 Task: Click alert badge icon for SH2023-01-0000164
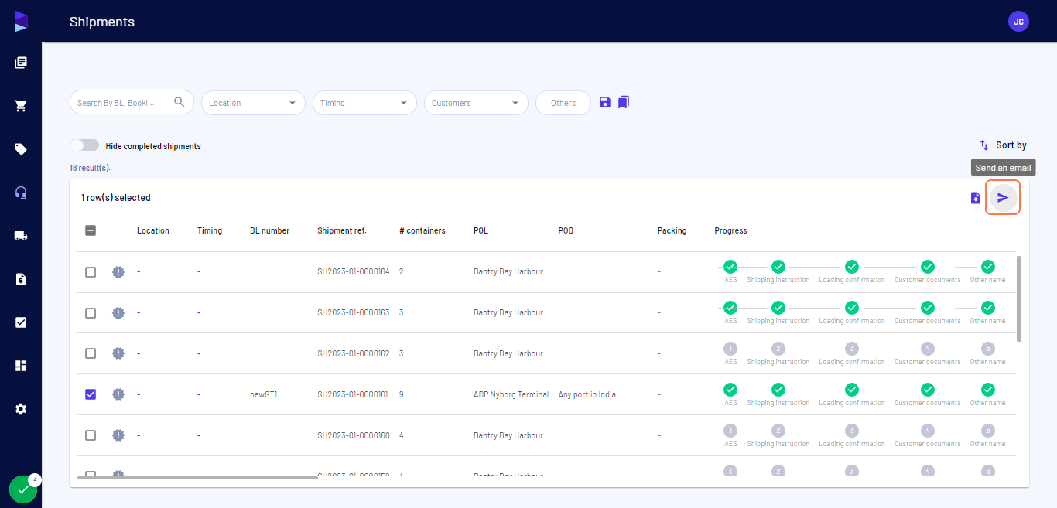point(118,272)
